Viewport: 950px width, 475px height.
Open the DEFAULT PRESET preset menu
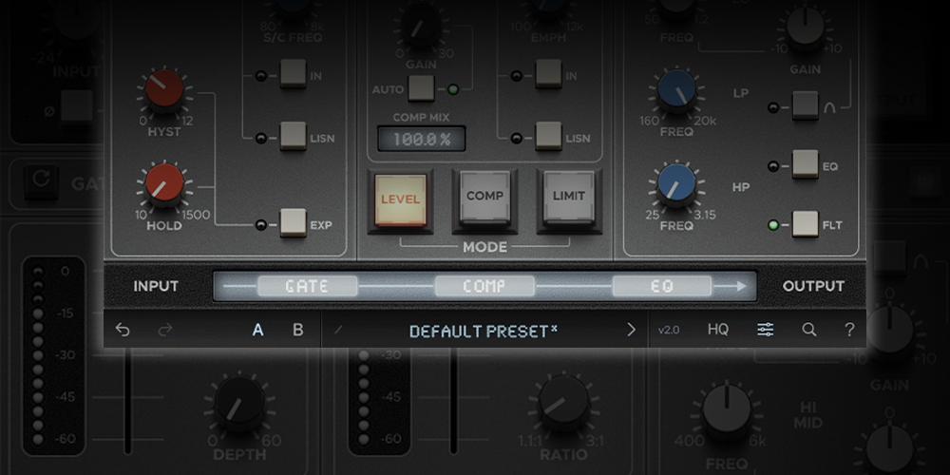tap(484, 331)
